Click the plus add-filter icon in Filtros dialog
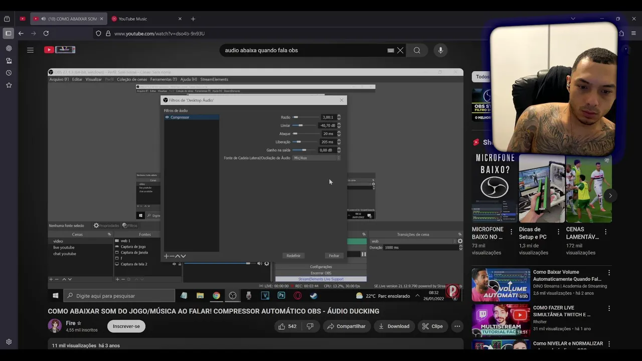This screenshot has height=361, width=642. [167, 256]
